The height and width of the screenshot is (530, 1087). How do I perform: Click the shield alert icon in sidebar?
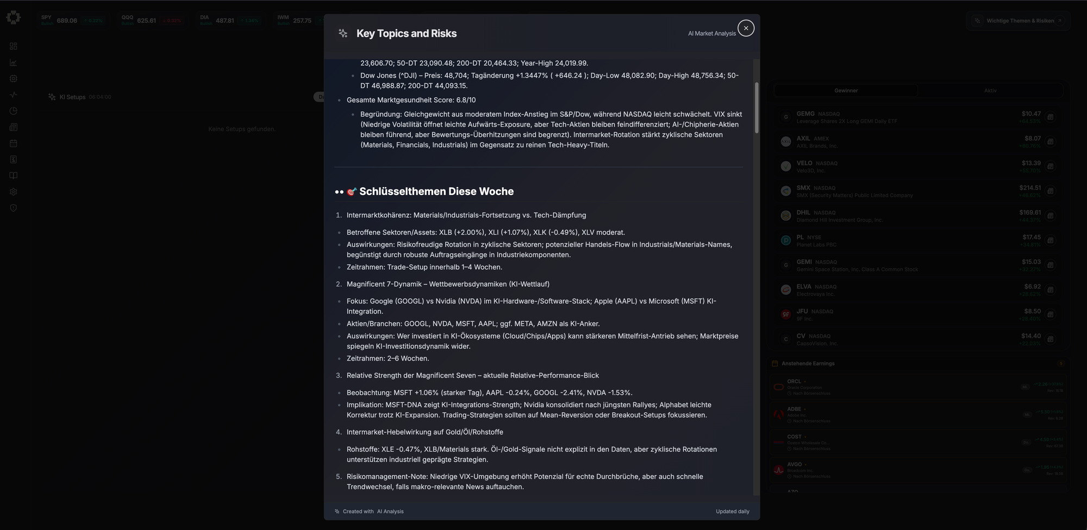click(14, 208)
